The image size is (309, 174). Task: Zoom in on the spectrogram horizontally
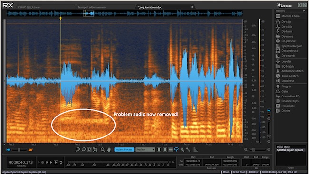click(x=78, y=150)
